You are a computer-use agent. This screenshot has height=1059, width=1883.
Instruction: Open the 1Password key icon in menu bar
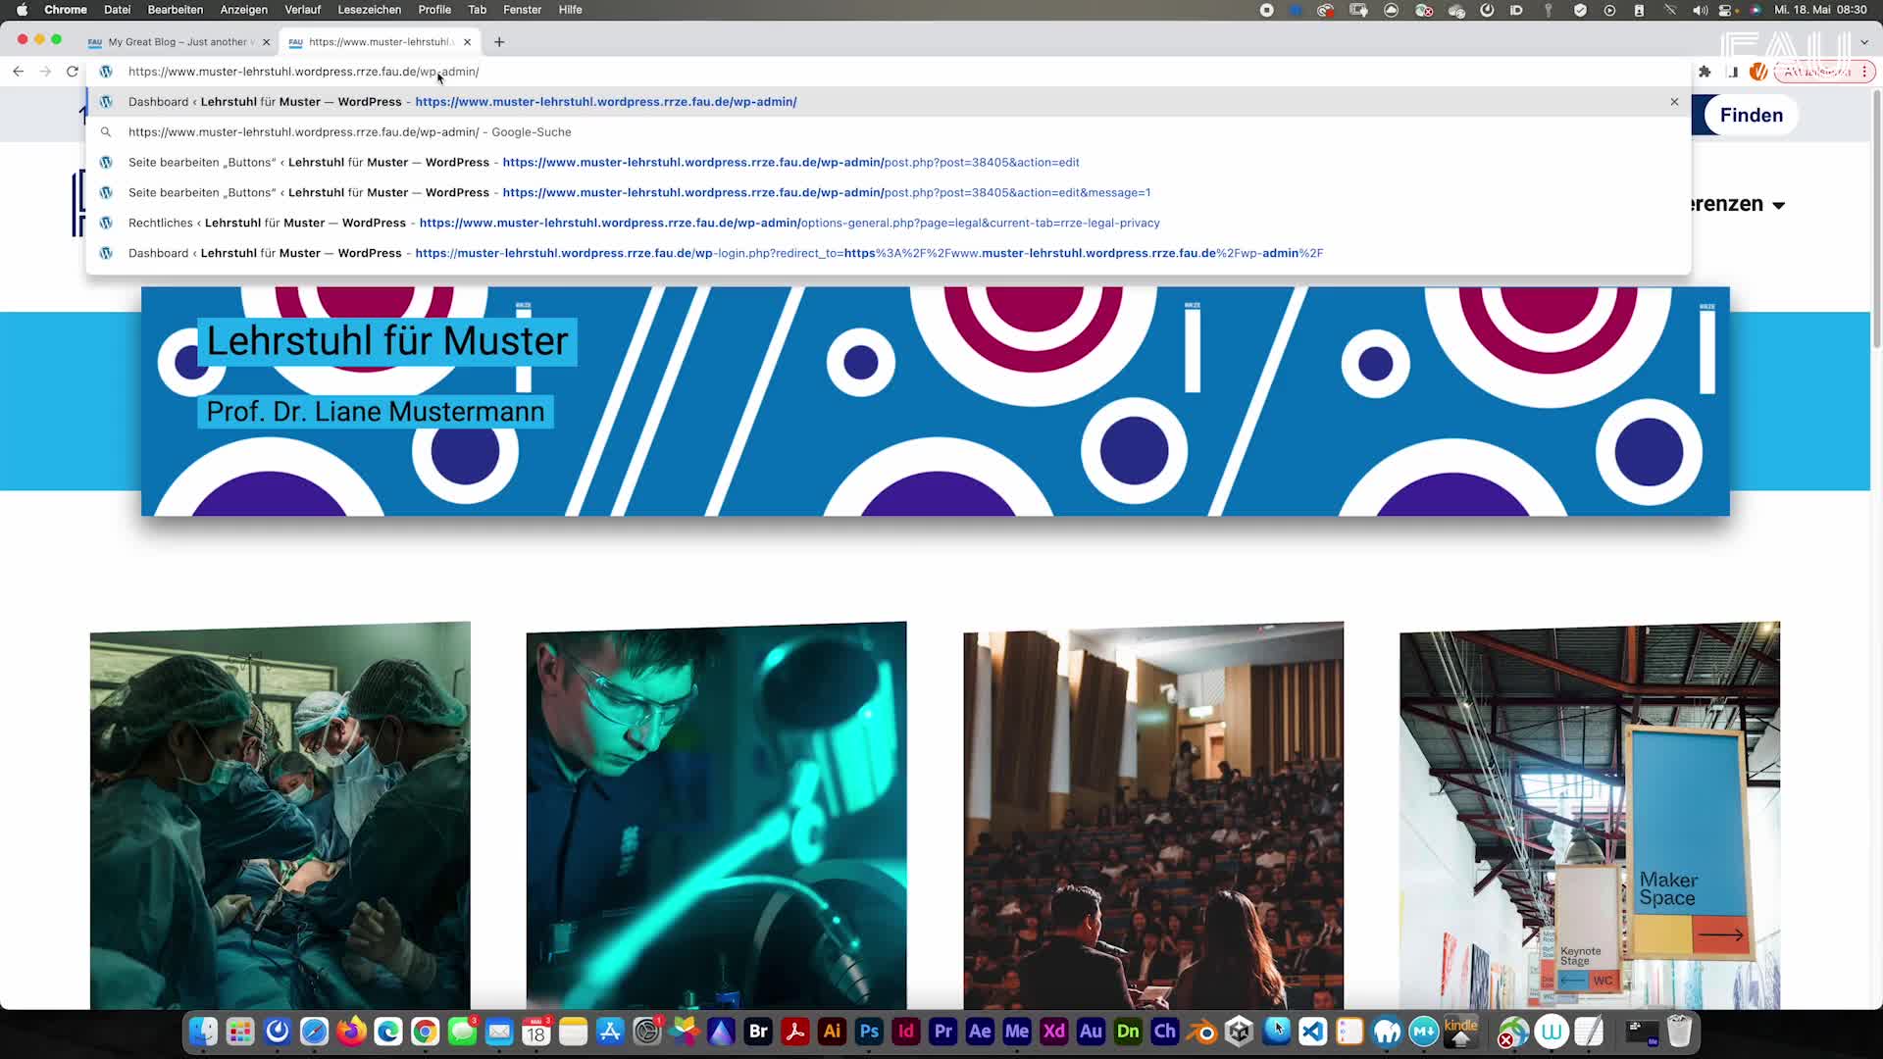coord(1548,10)
